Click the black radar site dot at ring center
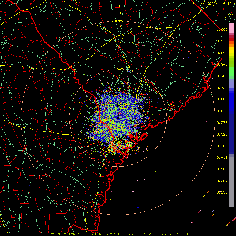Screen dimensions: 236x236 tap(118, 118)
